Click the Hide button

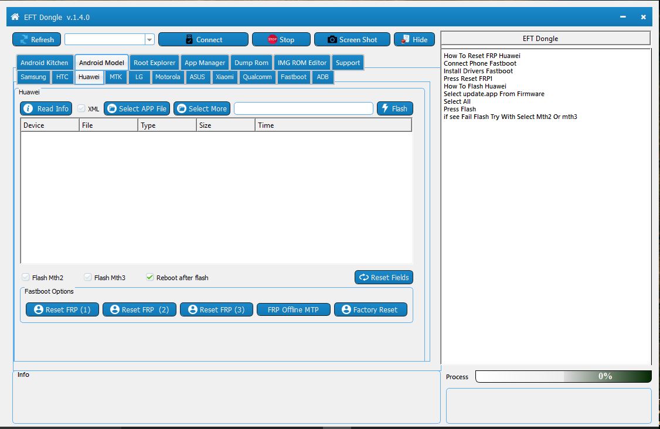414,40
